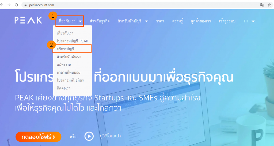Viewport: 274px width, 146px height.
Task: Open the translate page icon
Action: tap(262, 5)
